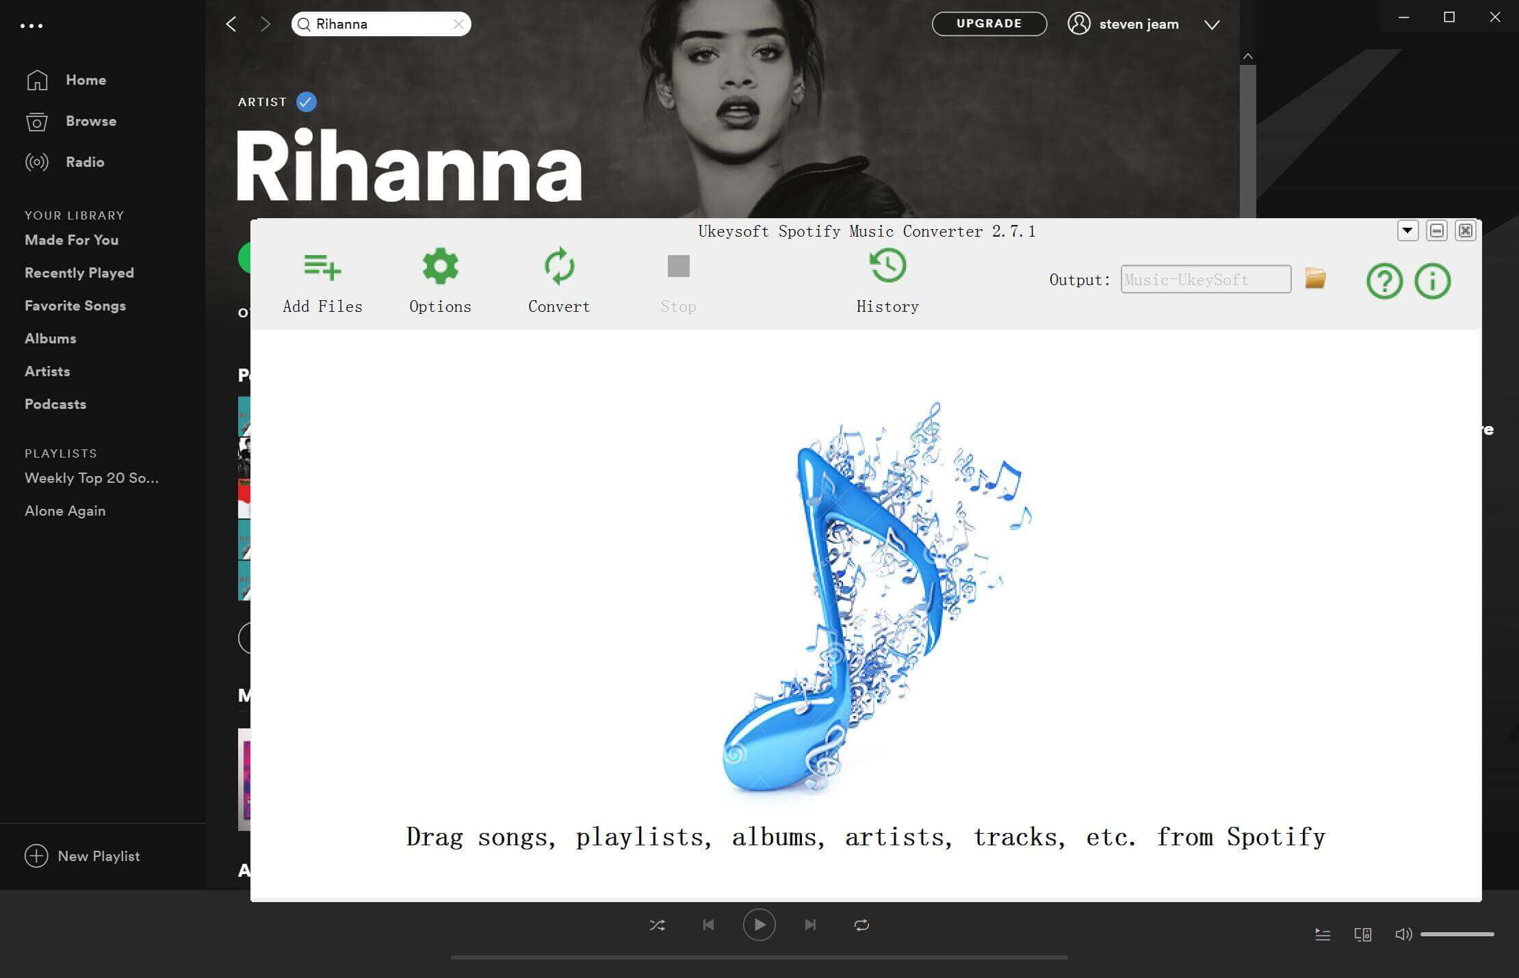This screenshot has width=1519, height=978.
Task: Click UPGRADE button in Spotify toolbar
Action: [x=989, y=23]
